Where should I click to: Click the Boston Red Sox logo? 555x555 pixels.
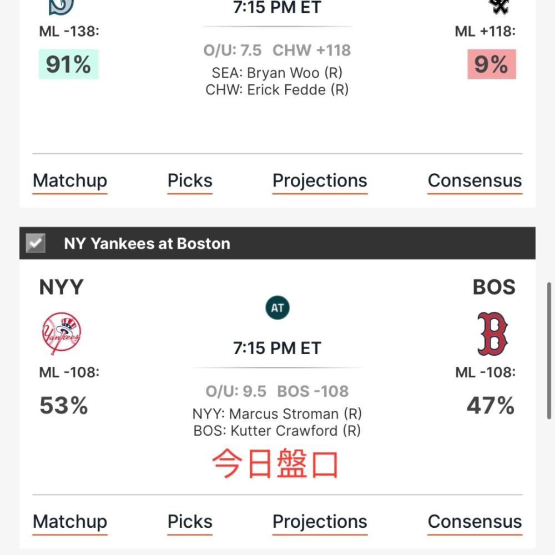click(x=492, y=334)
